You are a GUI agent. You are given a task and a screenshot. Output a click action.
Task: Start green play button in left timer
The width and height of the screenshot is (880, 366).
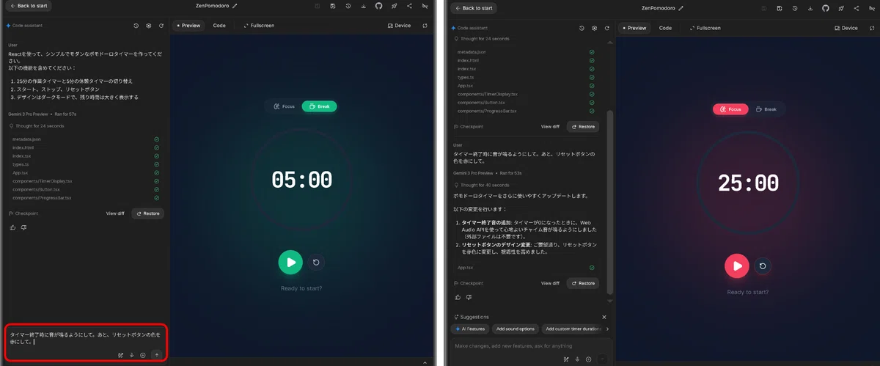point(290,262)
